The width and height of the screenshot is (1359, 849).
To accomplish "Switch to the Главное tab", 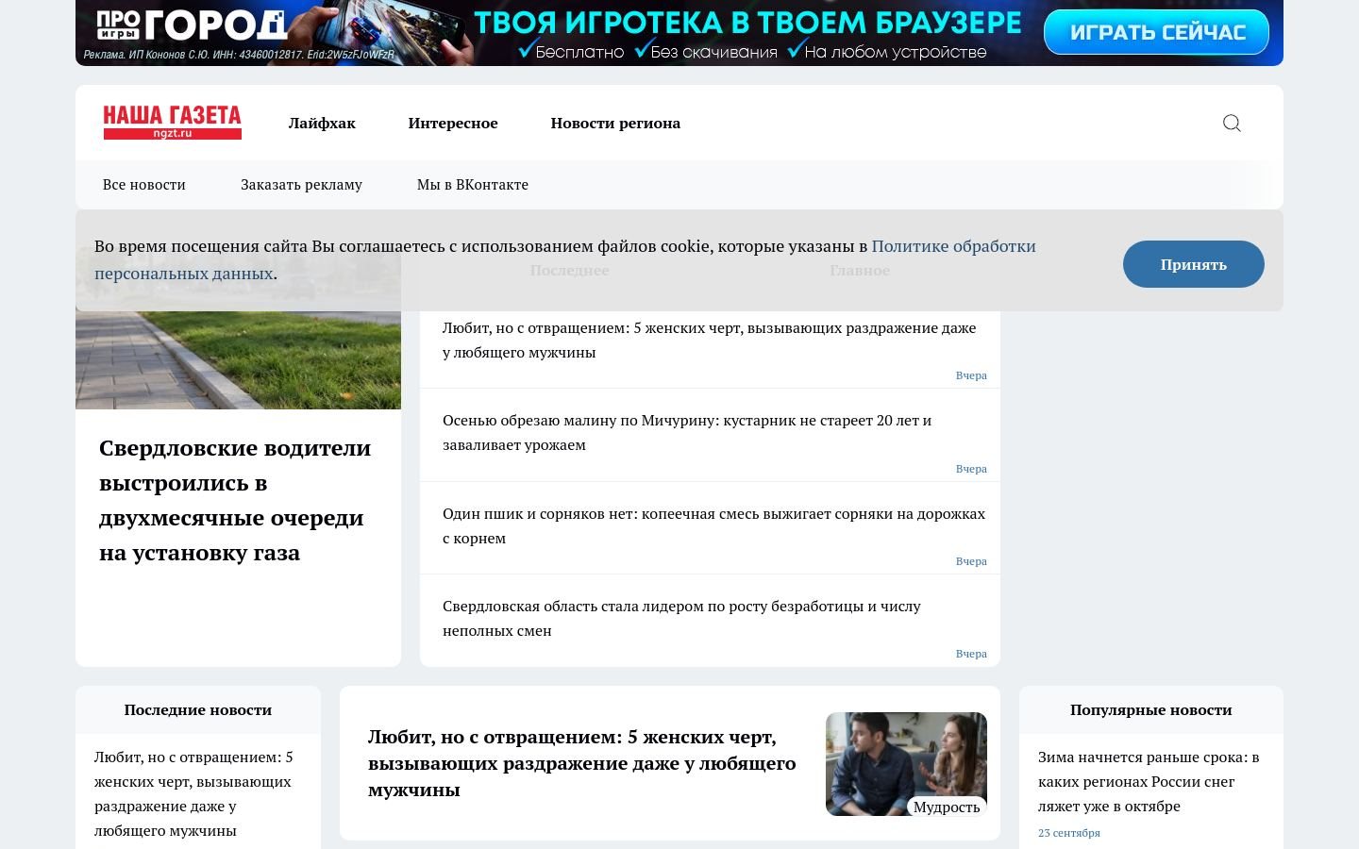I will pyautogui.click(x=860, y=271).
